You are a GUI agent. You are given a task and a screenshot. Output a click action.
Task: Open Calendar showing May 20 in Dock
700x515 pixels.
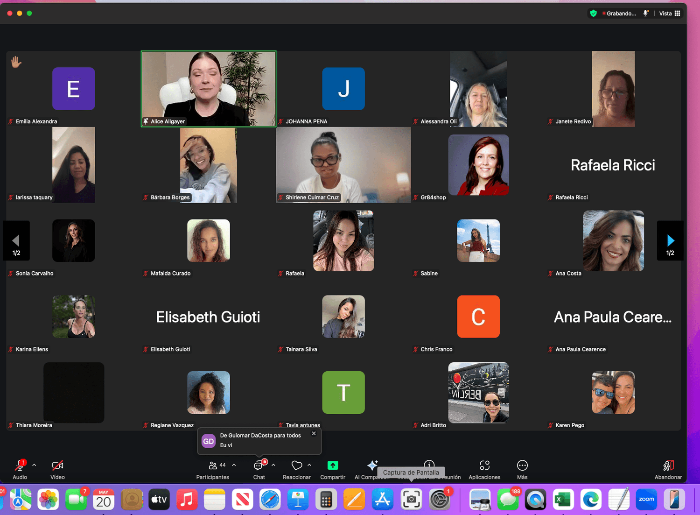tap(104, 500)
